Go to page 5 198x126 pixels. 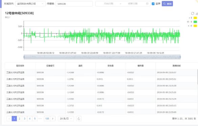[35, 119]
